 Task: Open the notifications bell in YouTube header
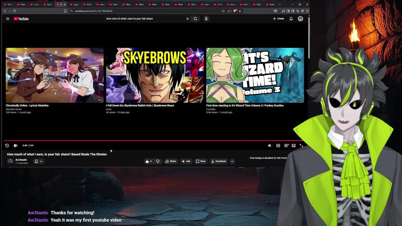coord(291,19)
